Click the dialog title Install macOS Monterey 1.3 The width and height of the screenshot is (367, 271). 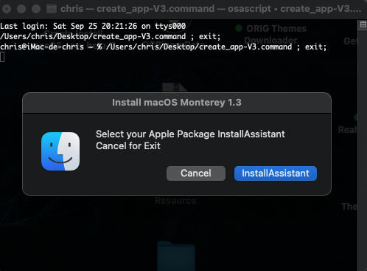tap(177, 103)
